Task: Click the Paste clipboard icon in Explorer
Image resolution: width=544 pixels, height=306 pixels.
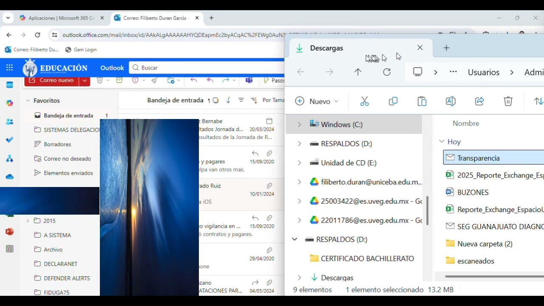Action: click(x=422, y=101)
